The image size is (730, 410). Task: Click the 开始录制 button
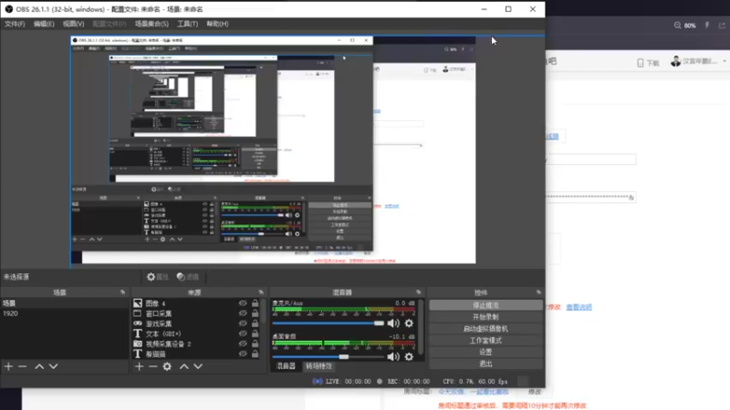click(485, 317)
